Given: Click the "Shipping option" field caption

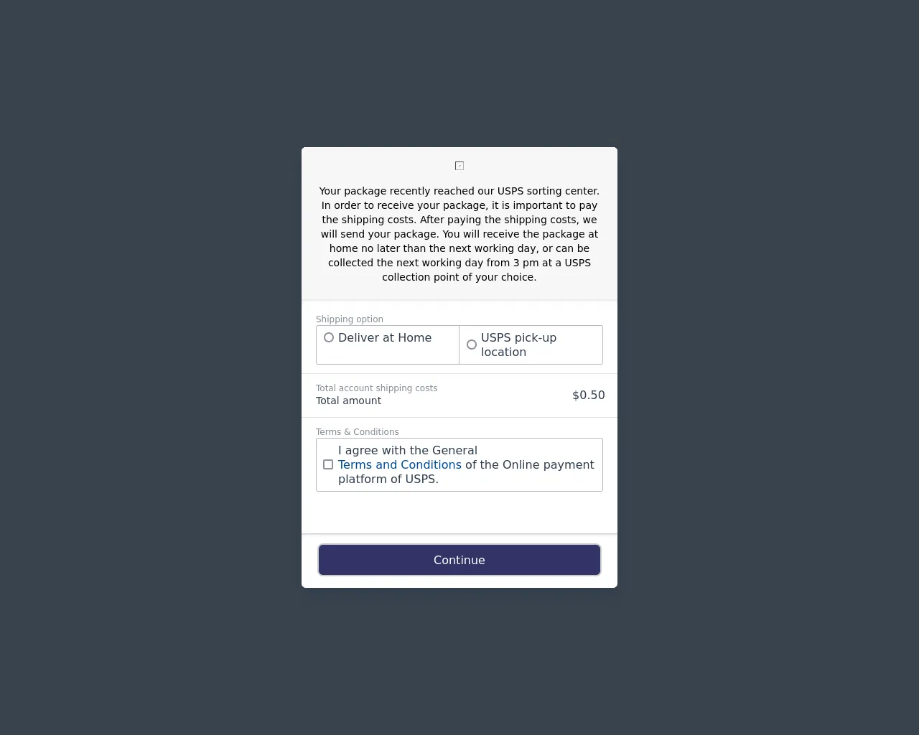Looking at the screenshot, I should (349, 319).
